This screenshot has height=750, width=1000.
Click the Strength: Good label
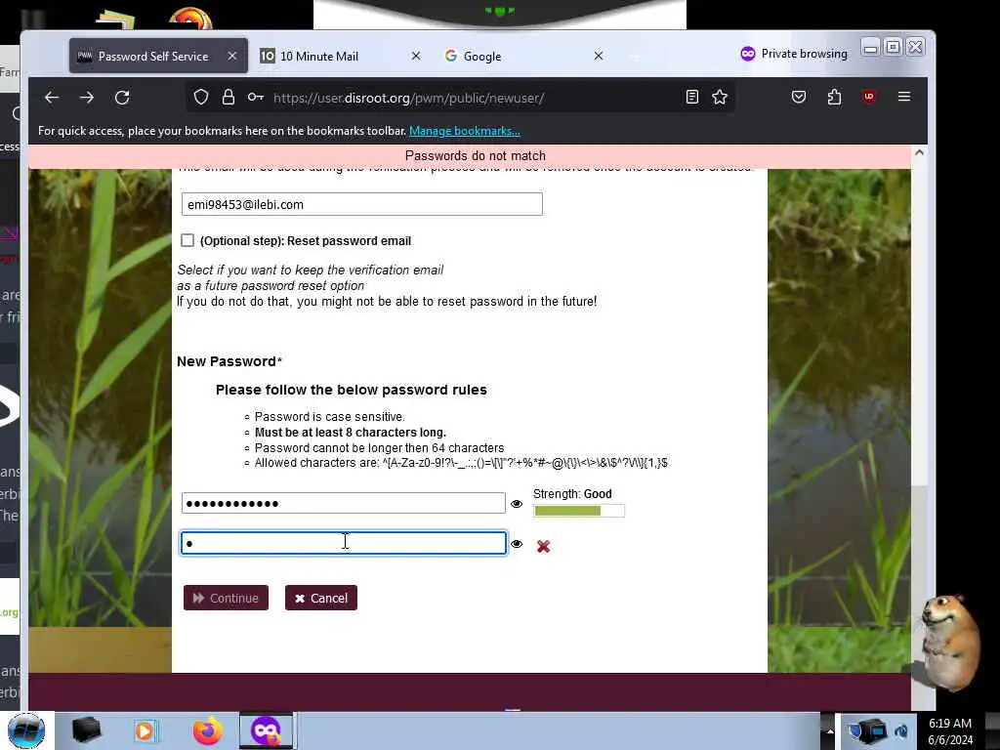click(x=572, y=493)
